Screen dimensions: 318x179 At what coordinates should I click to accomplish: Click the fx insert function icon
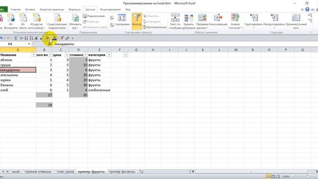(50, 44)
